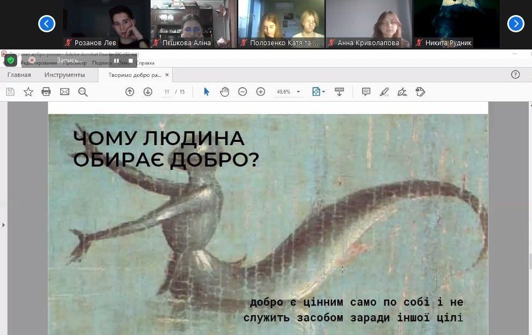Zoom out with the minus circle
The width and height of the screenshot is (532, 335).
point(242,92)
